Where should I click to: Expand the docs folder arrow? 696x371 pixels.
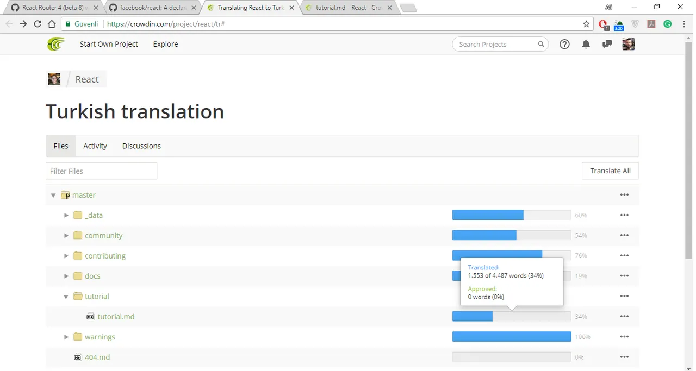(66, 276)
